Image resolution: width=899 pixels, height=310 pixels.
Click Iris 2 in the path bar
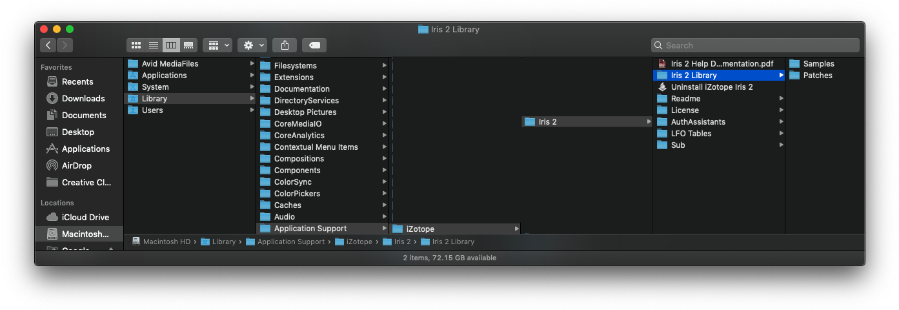396,242
